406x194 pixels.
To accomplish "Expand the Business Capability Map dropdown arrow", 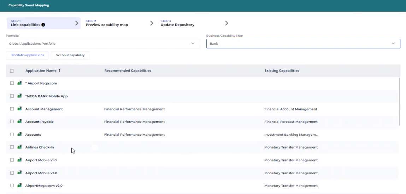I will click(x=393, y=44).
